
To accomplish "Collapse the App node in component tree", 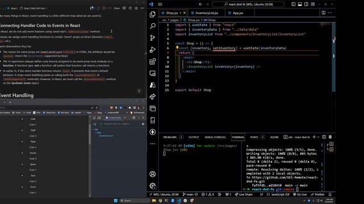I will click(x=93, y=130).
